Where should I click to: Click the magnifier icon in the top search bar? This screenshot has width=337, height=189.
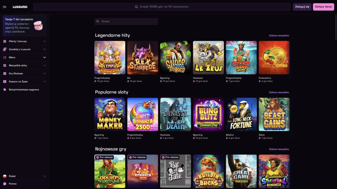[x=136, y=7]
